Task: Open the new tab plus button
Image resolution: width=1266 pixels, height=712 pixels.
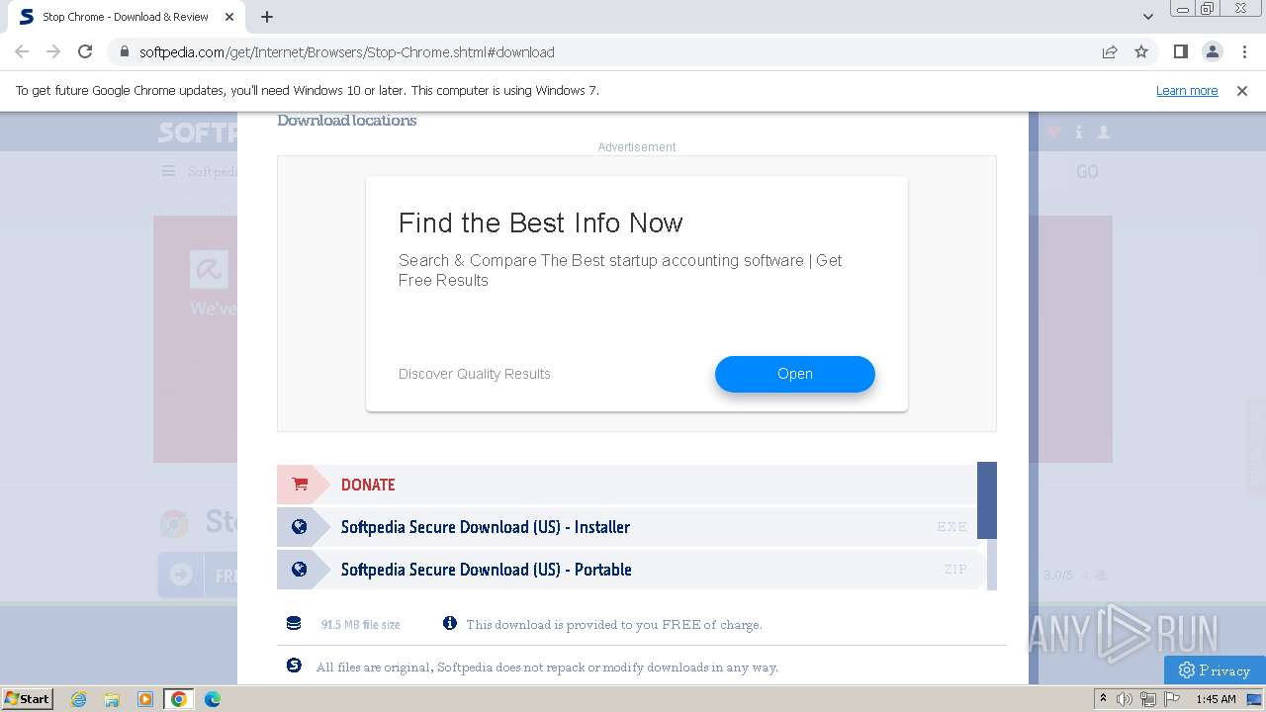Action: click(267, 17)
